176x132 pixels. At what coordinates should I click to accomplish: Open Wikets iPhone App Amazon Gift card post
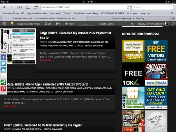pos(48,84)
